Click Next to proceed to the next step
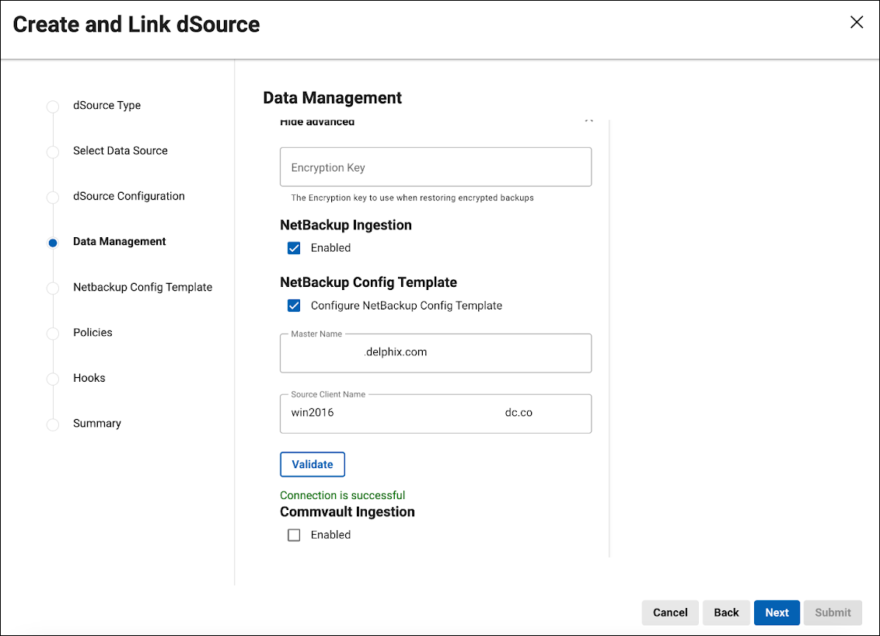Screen dimensions: 880x636 click(x=777, y=613)
